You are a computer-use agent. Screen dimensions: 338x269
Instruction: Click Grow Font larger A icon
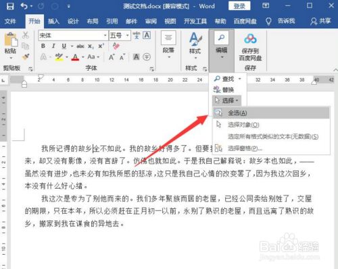112,57
